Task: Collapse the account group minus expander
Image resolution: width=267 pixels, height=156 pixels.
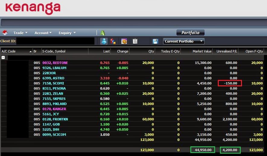Action: [3, 58]
